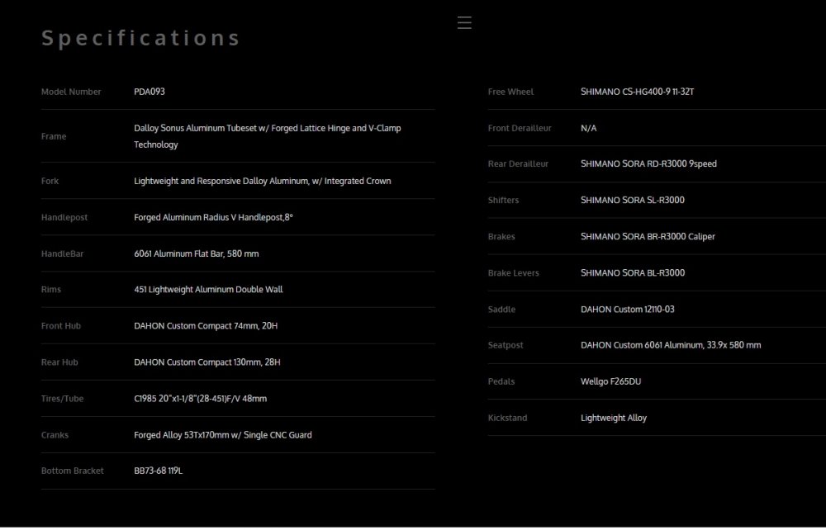Image resolution: width=826 pixels, height=530 pixels.
Task: Click the Fork label
Action: pyautogui.click(x=50, y=181)
